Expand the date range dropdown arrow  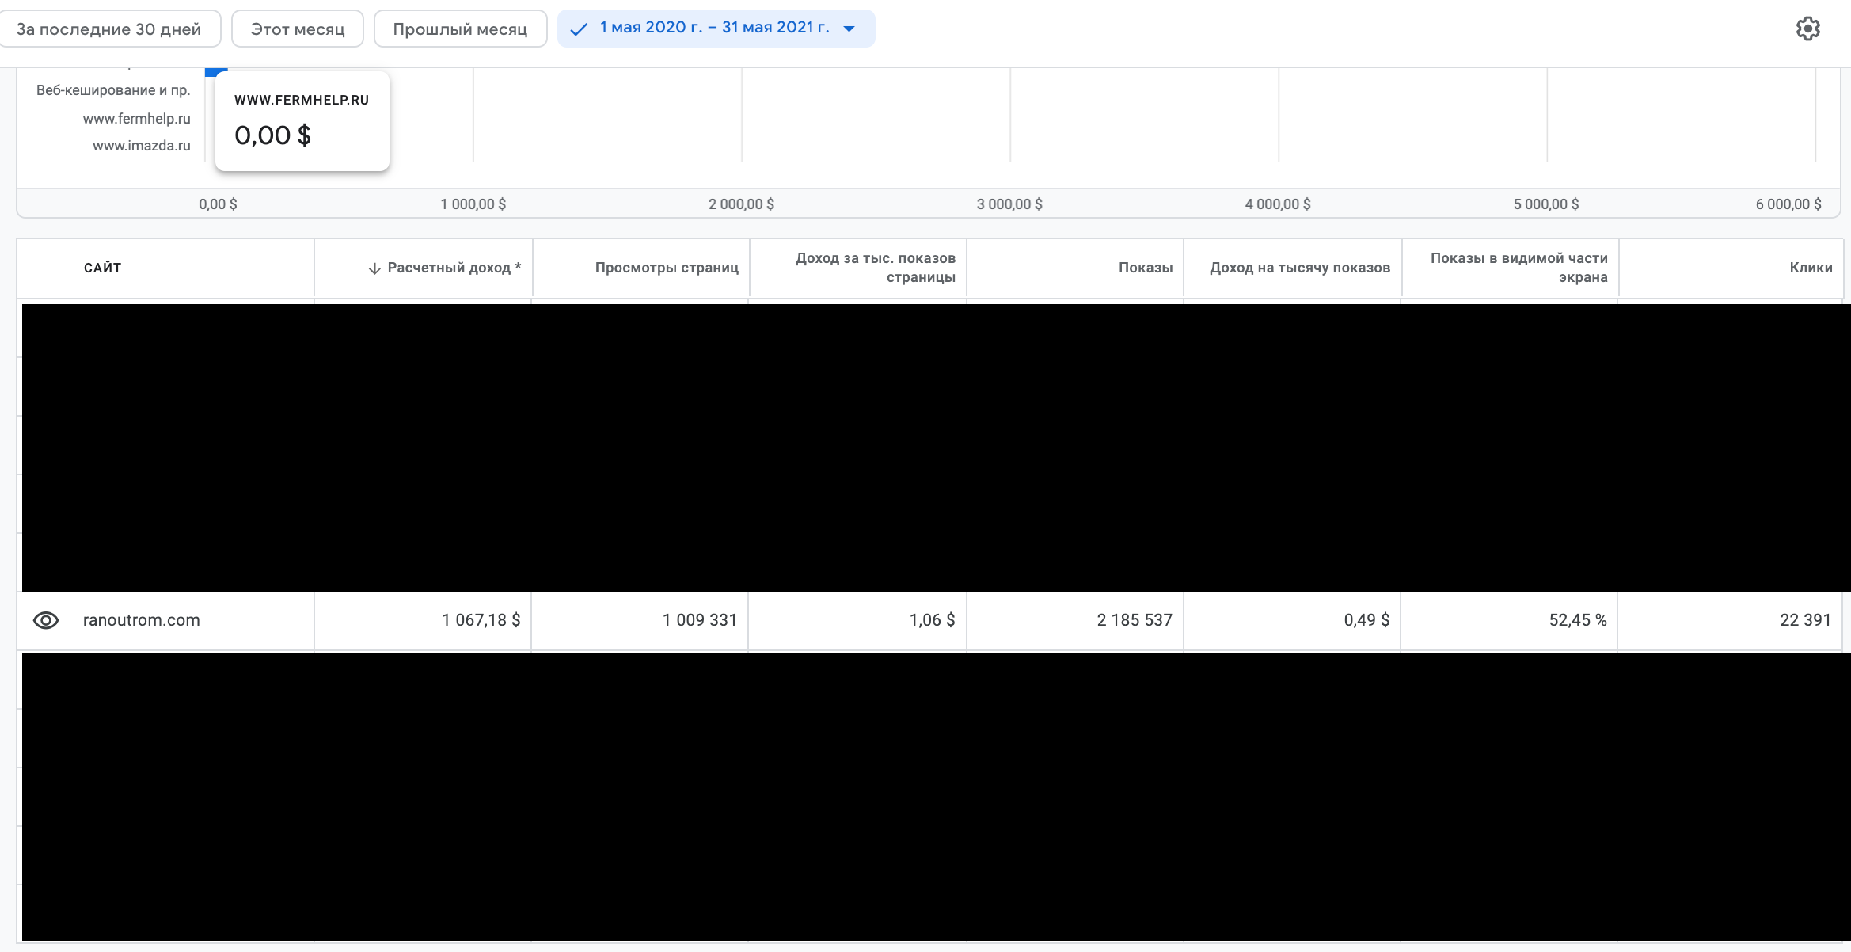point(849,29)
